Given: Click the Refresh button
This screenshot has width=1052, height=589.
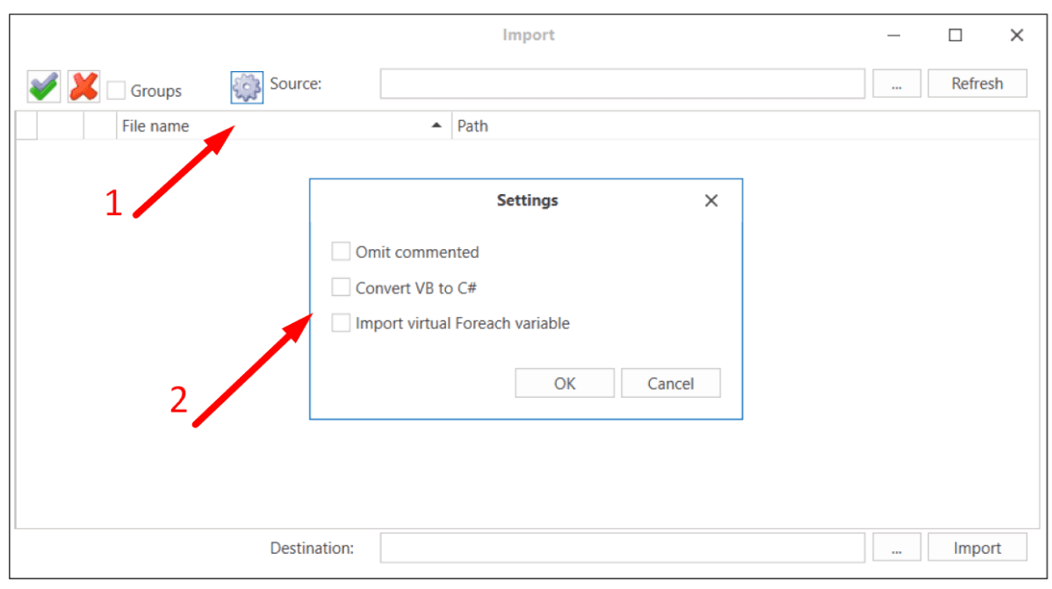Looking at the screenshot, I should click(976, 84).
